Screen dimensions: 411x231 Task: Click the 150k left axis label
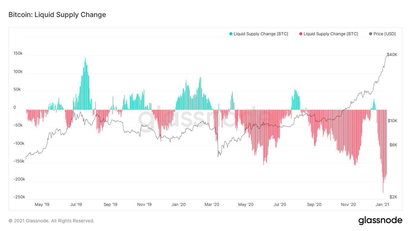(18, 54)
